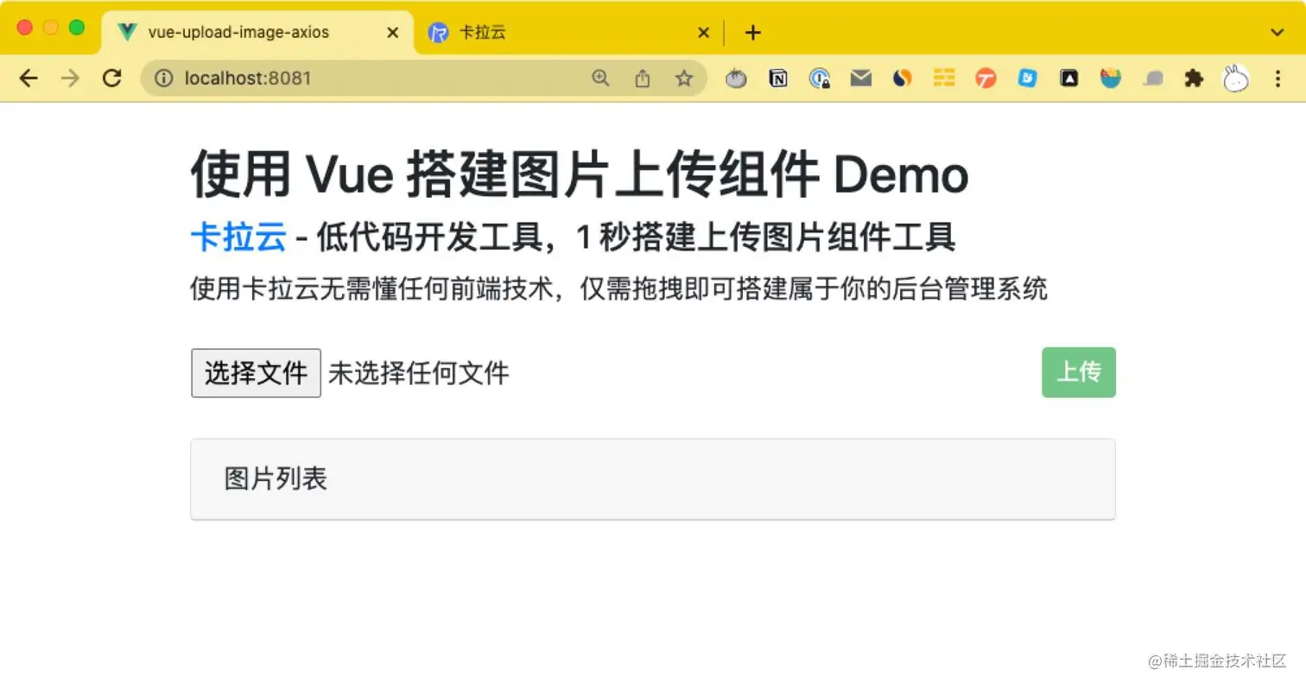Open the 1Password extension icon

pos(820,79)
